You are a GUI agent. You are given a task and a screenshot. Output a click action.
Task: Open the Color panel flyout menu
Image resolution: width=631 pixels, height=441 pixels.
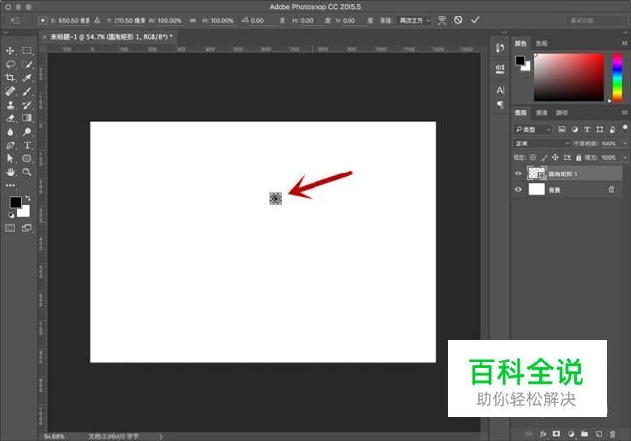click(x=624, y=43)
